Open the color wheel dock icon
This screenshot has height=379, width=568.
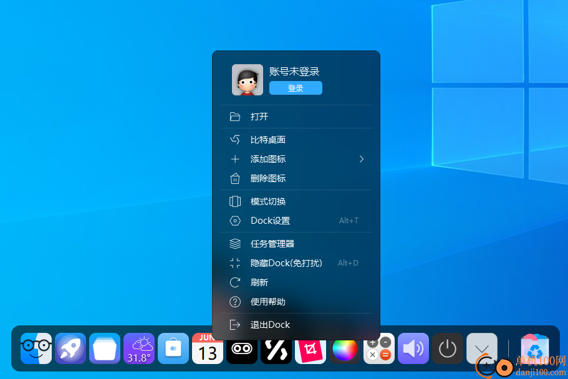[x=345, y=350]
